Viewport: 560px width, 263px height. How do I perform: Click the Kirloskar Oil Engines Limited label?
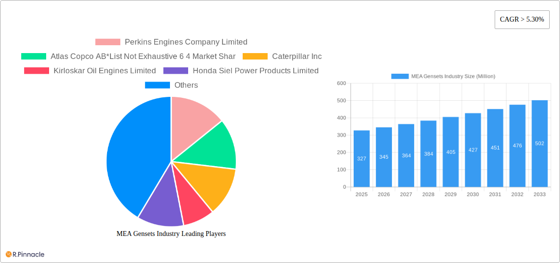pos(105,71)
